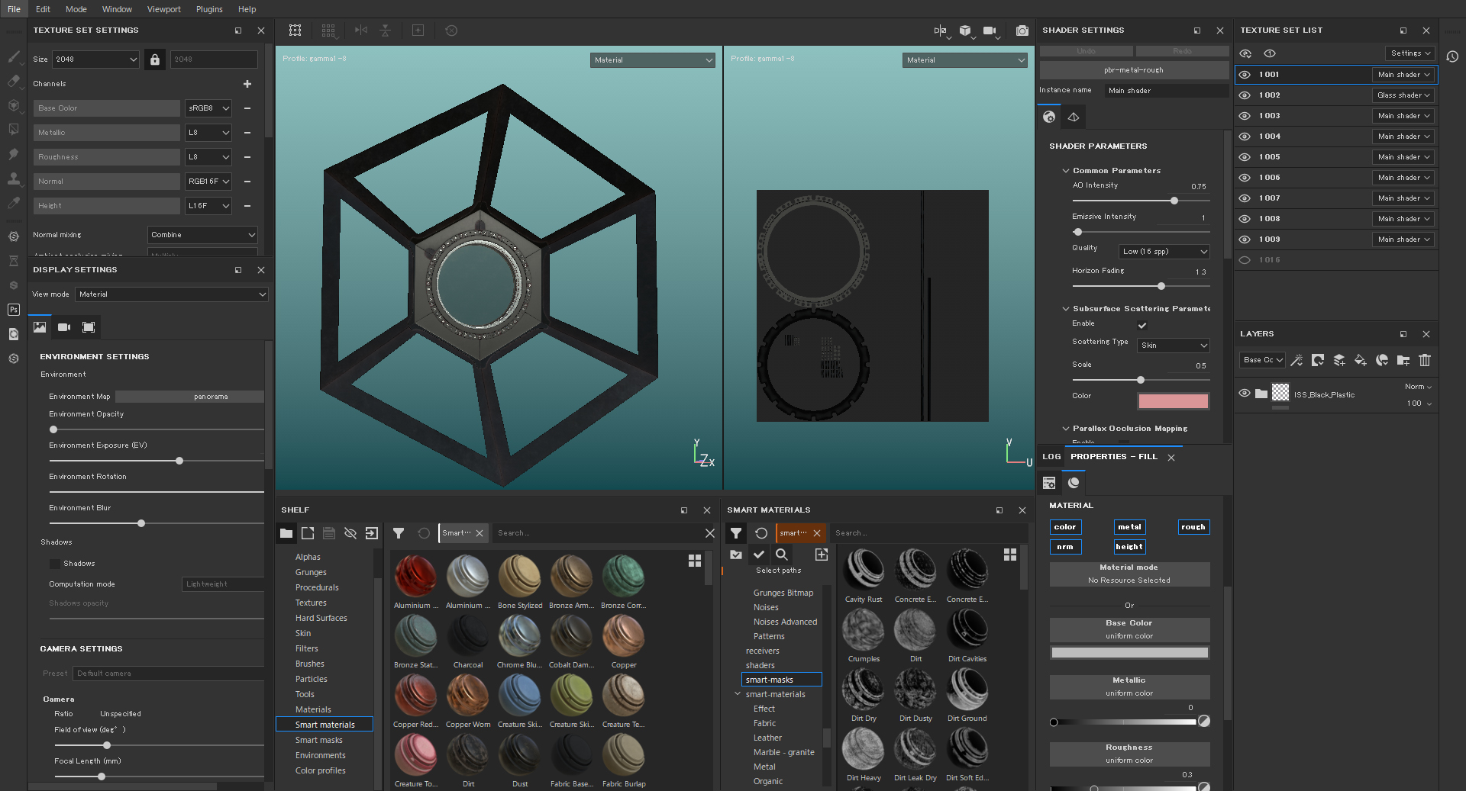Open smart material options in Layers
1466x791 pixels.
tap(1382, 360)
